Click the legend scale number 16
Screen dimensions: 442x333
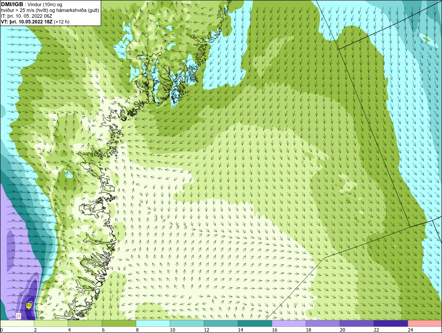click(274, 330)
